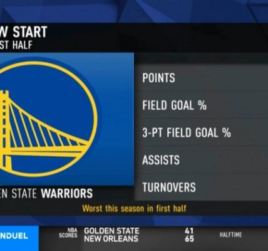Click the bridge tower in the logo

click(4, 127)
